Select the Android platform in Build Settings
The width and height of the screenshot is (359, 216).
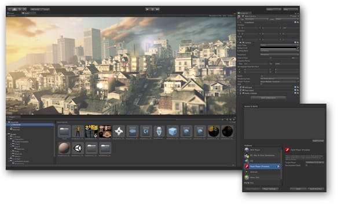(262, 172)
